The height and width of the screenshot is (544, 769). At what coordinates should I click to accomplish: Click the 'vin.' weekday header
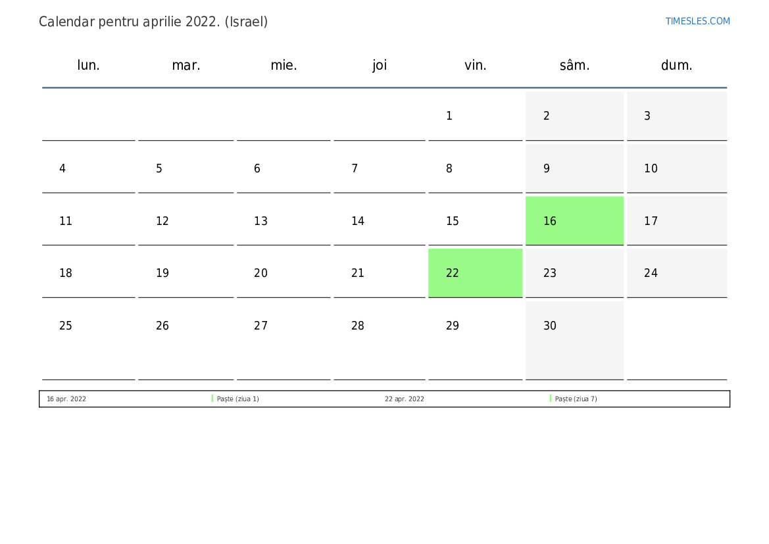tap(475, 65)
